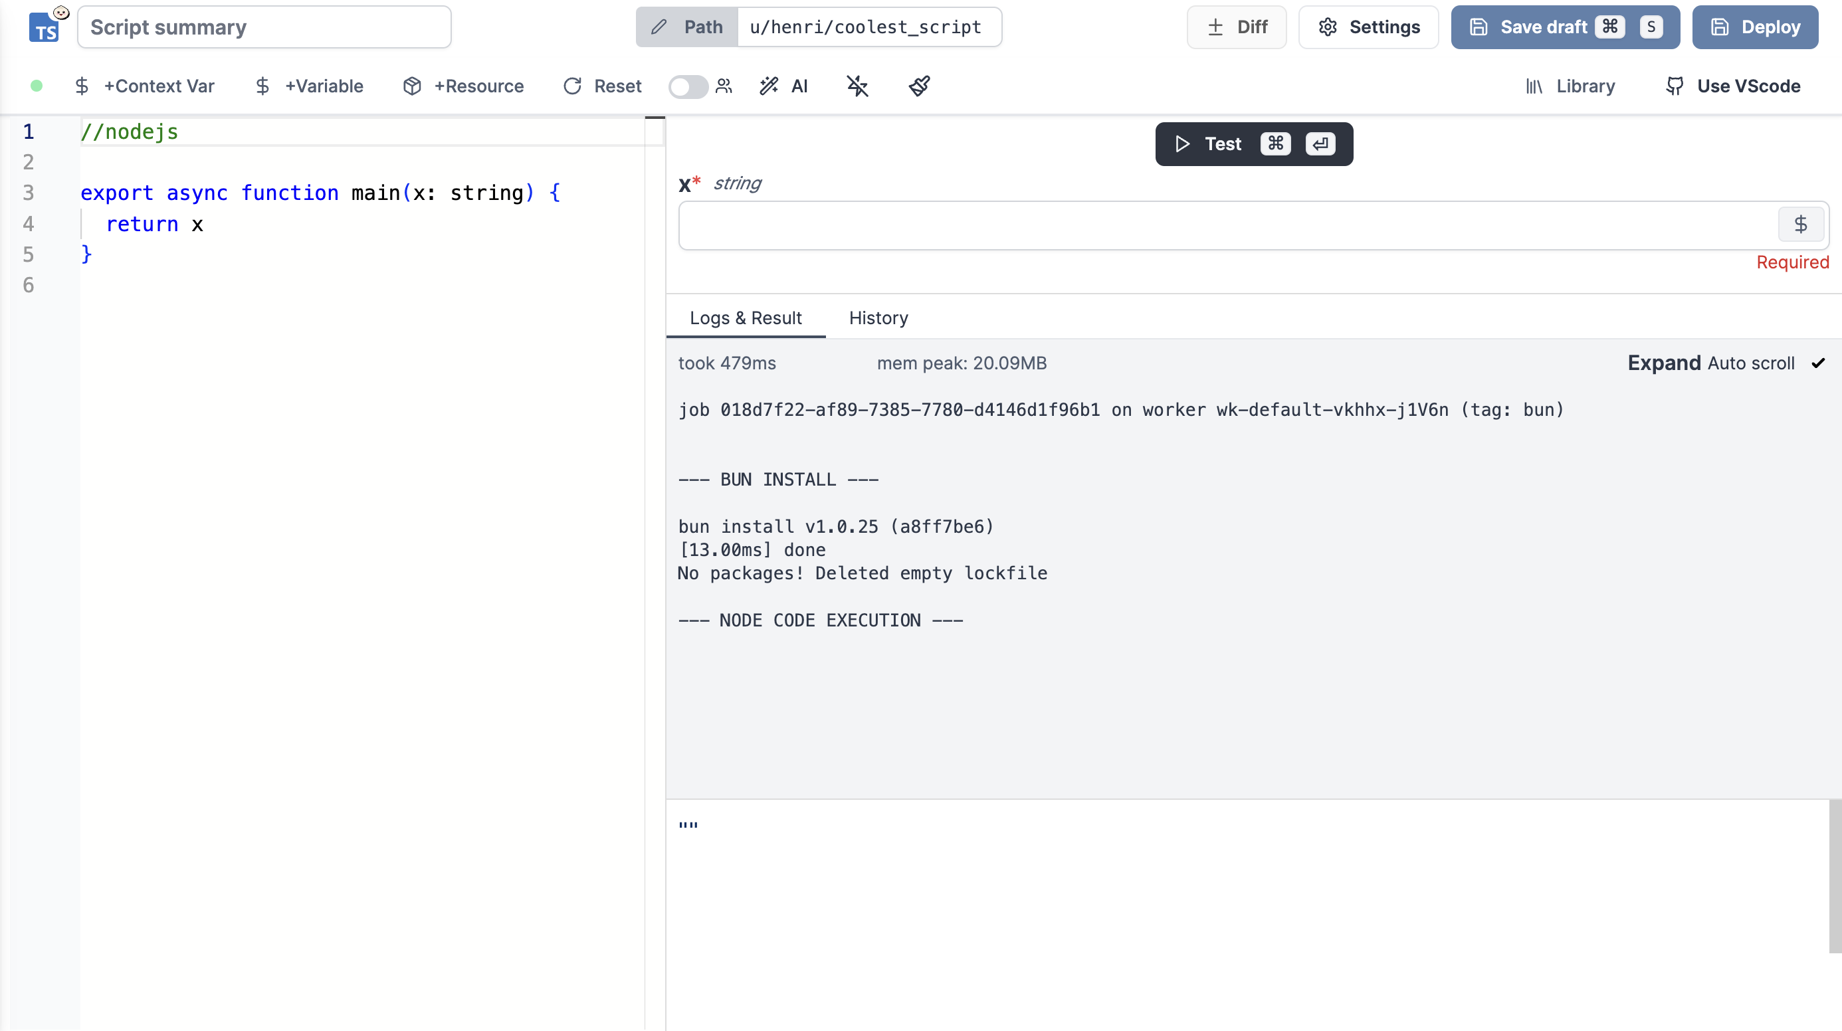
Task: Select the Logs & Result tab
Action: tap(745, 318)
